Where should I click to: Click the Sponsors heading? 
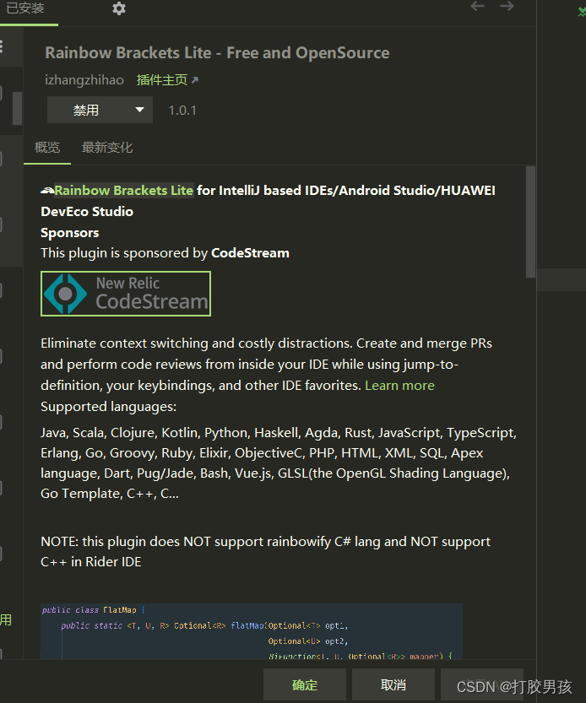[70, 233]
